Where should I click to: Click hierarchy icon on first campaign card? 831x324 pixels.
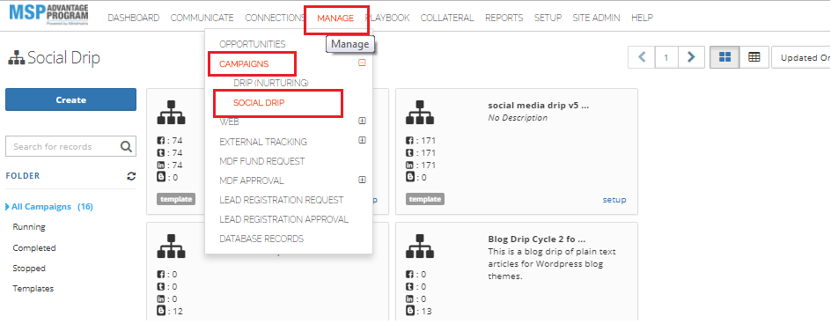coord(171,113)
